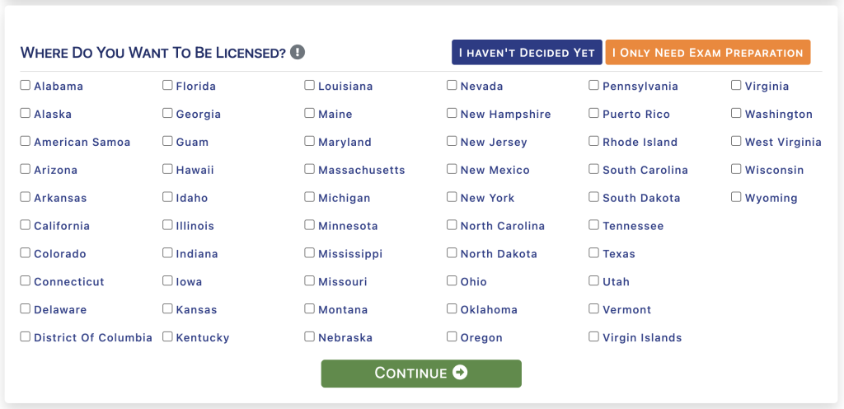Select the District Of Columbia checkbox

point(26,337)
